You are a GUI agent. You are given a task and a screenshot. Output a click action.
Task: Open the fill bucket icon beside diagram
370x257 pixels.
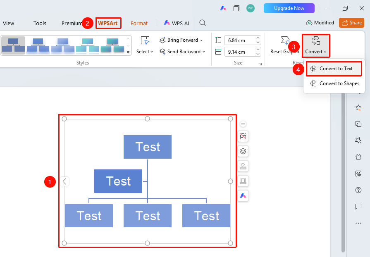point(243,166)
